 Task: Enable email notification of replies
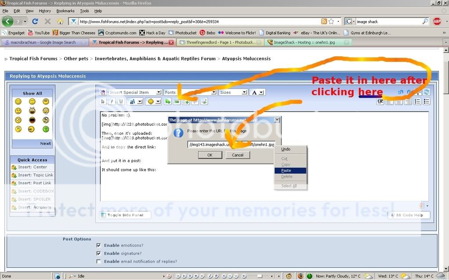coord(99,262)
